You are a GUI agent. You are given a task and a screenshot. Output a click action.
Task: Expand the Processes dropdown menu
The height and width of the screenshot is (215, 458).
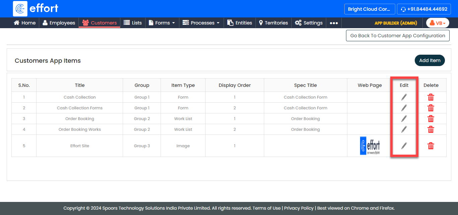[201, 23]
